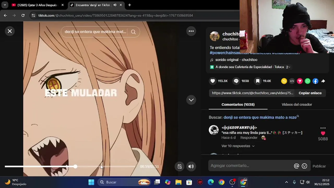Screen dimensions: 334x188
Task: Like the video with the heart icon
Action: coord(213,81)
